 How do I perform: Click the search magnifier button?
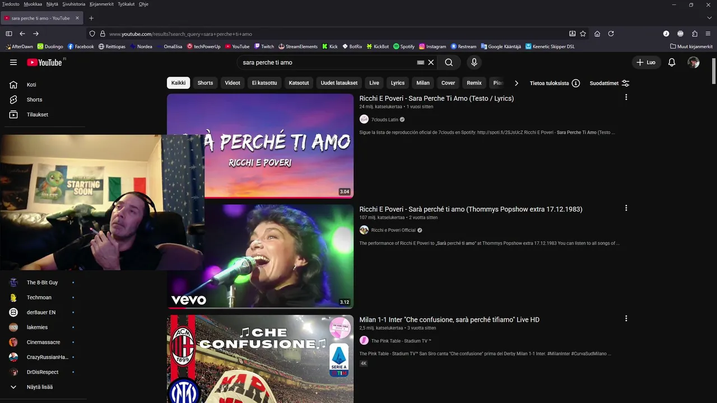[x=449, y=62]
